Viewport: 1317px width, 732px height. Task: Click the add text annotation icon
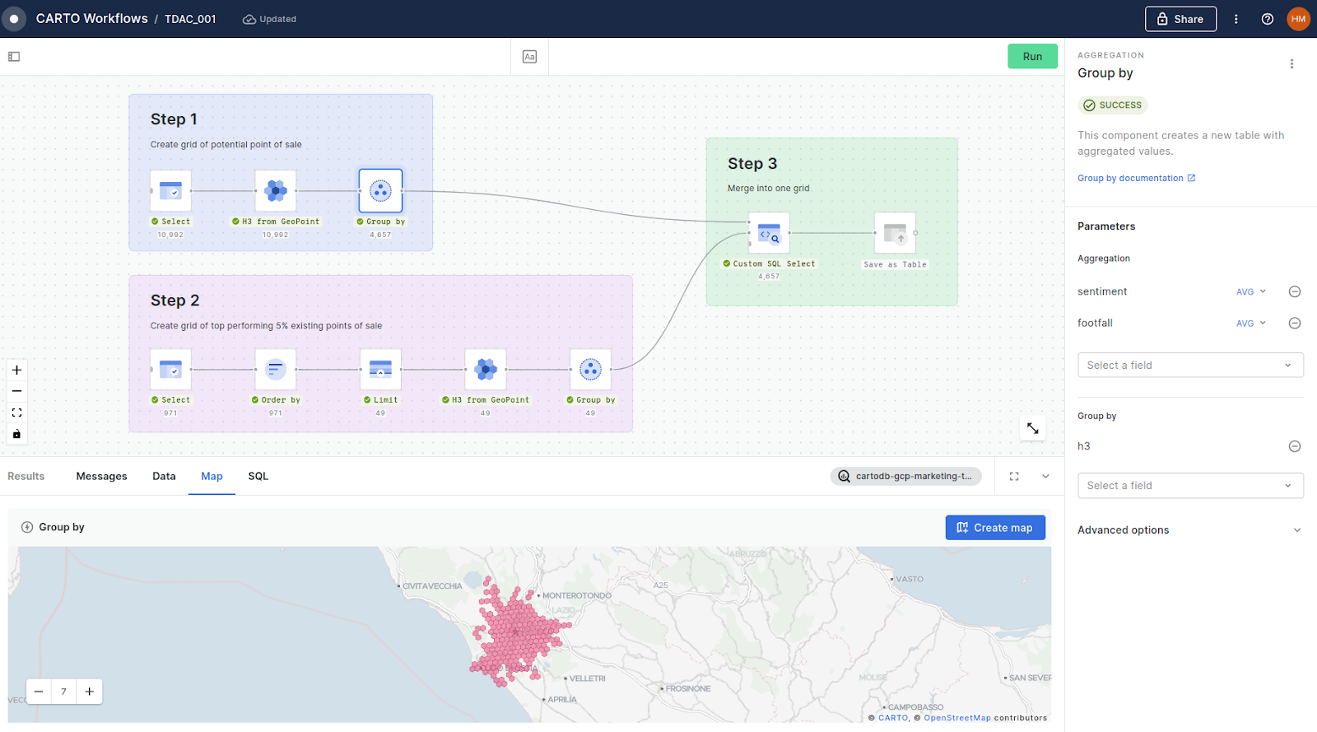(x=529, y=57)
